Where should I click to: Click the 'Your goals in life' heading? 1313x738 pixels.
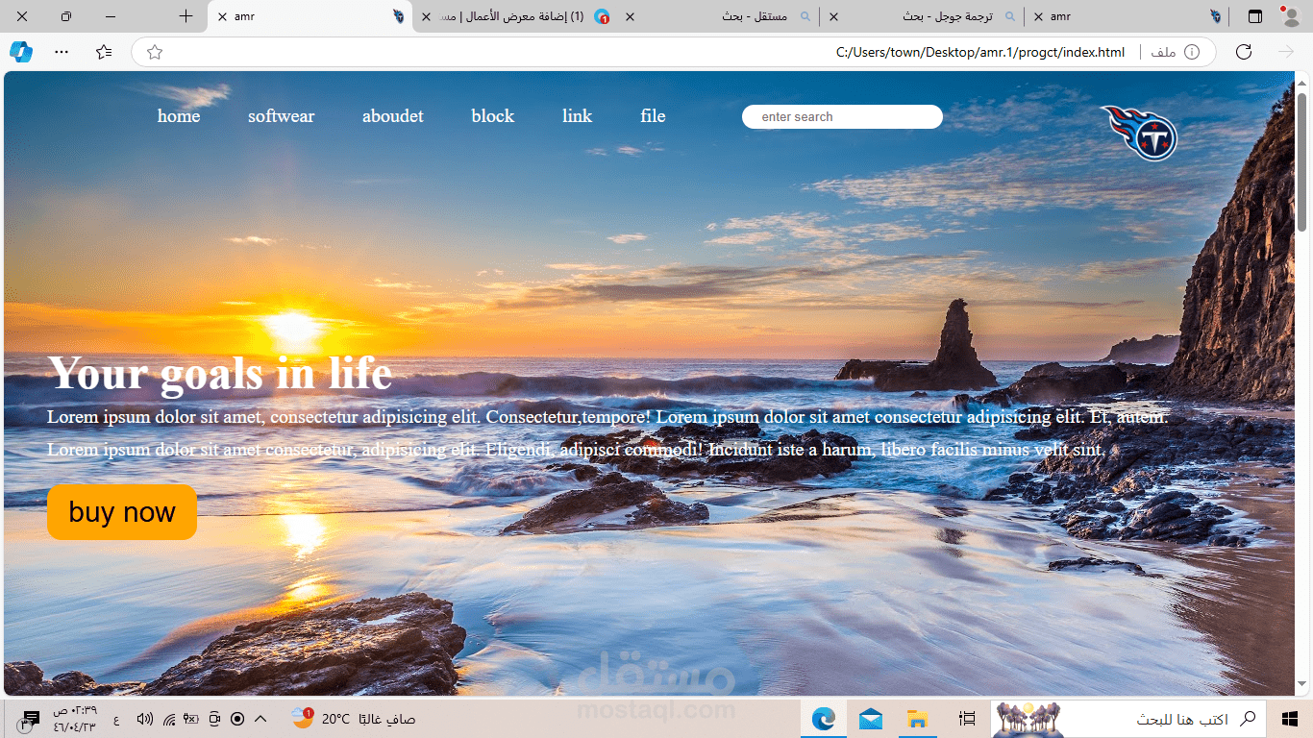(x=220, y=373)
